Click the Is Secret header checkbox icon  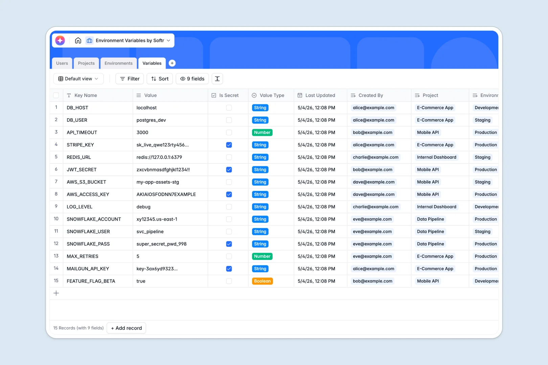coord(214,95)
